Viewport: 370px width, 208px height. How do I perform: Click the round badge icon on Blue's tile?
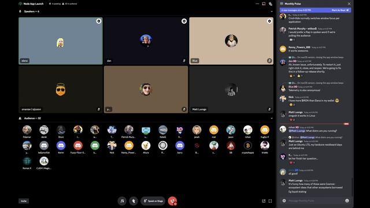click(269, 21)
